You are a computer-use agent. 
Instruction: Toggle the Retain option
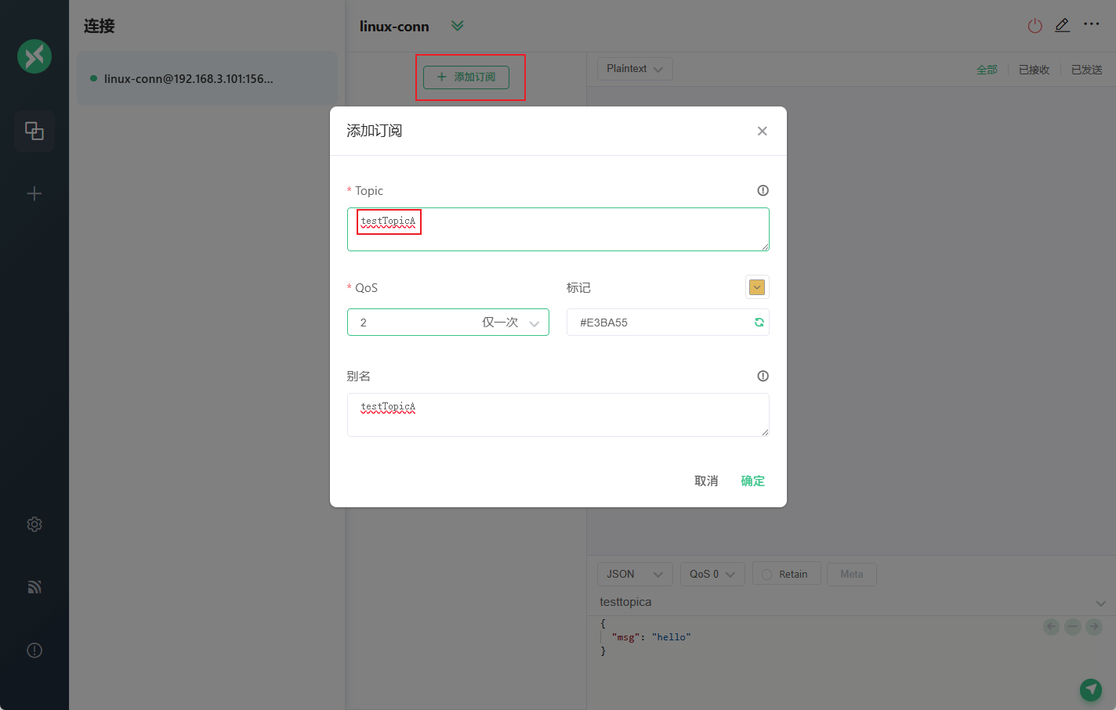[786, 574]
